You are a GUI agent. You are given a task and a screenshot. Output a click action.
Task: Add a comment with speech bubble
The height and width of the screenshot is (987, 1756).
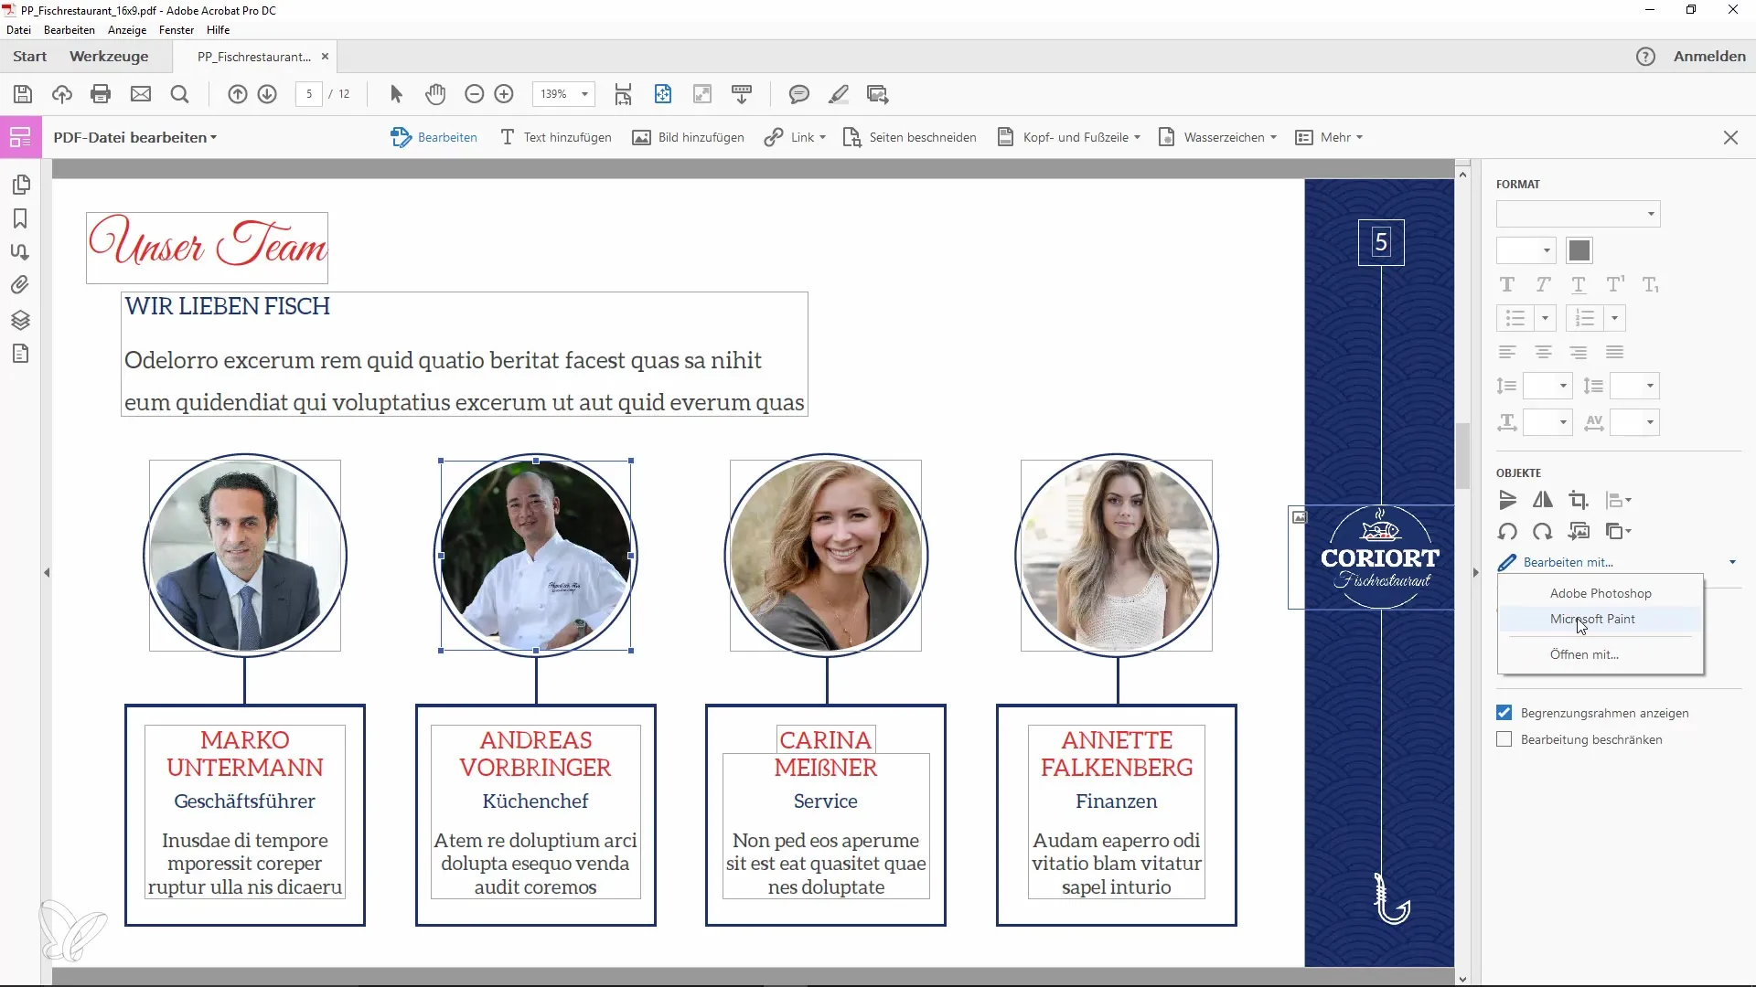799,94
